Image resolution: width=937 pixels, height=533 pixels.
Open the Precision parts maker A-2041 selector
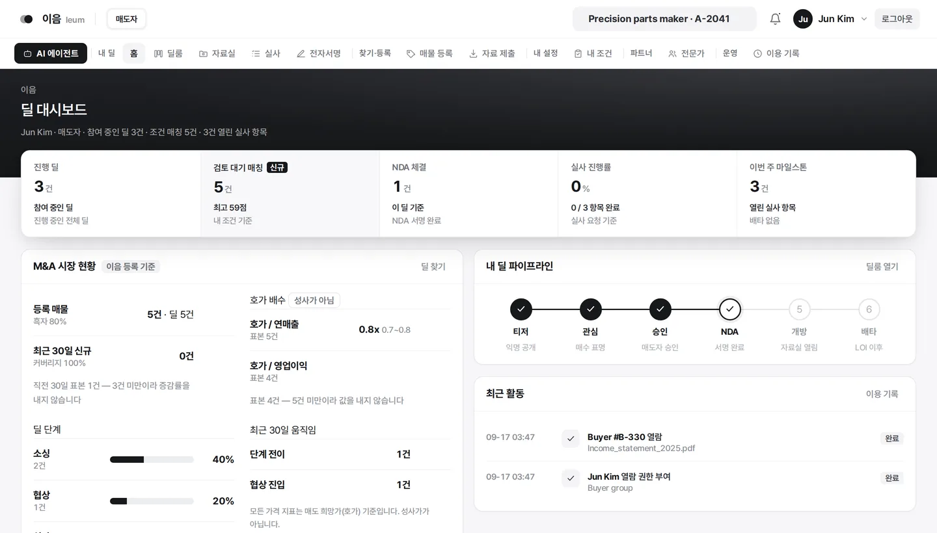coord(664,19)
